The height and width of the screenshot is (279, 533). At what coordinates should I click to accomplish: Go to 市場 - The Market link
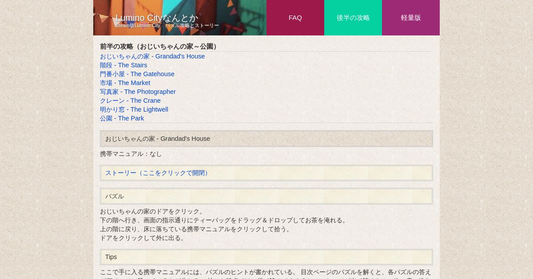coord(125,83)
